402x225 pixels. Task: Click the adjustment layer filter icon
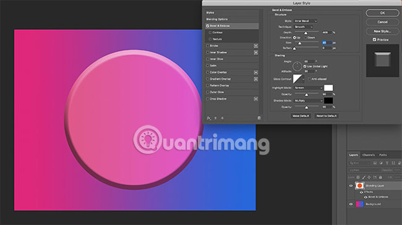coord(381,163)
